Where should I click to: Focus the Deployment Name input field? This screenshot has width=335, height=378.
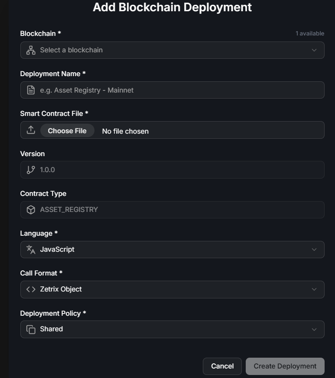178,90
